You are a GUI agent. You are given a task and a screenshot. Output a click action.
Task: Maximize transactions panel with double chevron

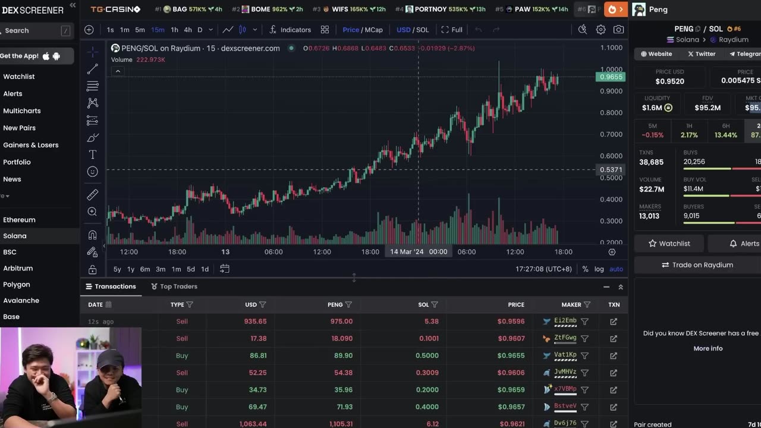coord(621,287)
